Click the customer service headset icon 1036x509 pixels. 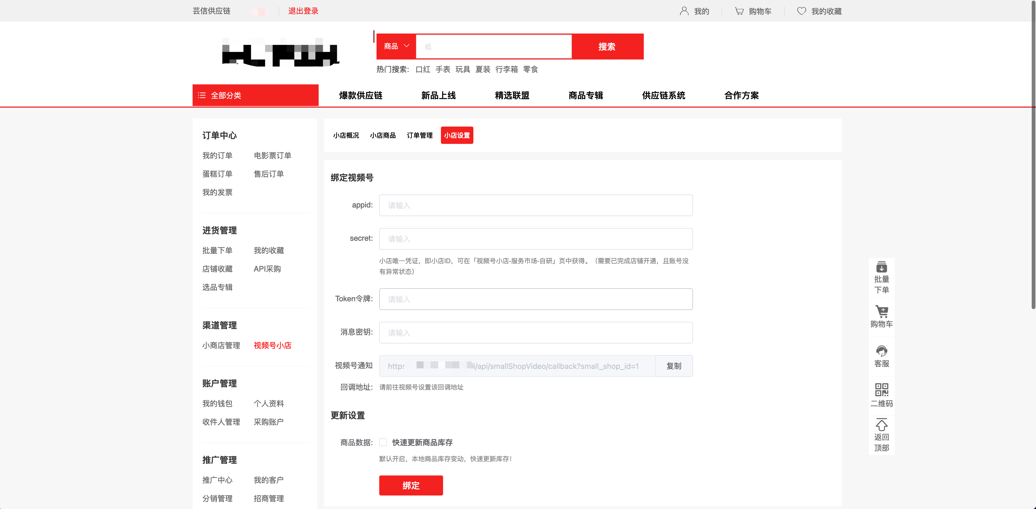click(x=881, y=351)
